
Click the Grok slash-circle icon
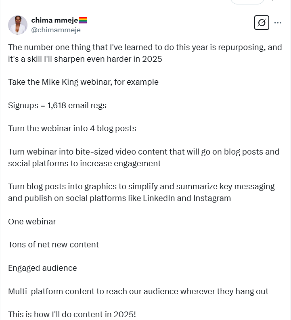point(262,23)
